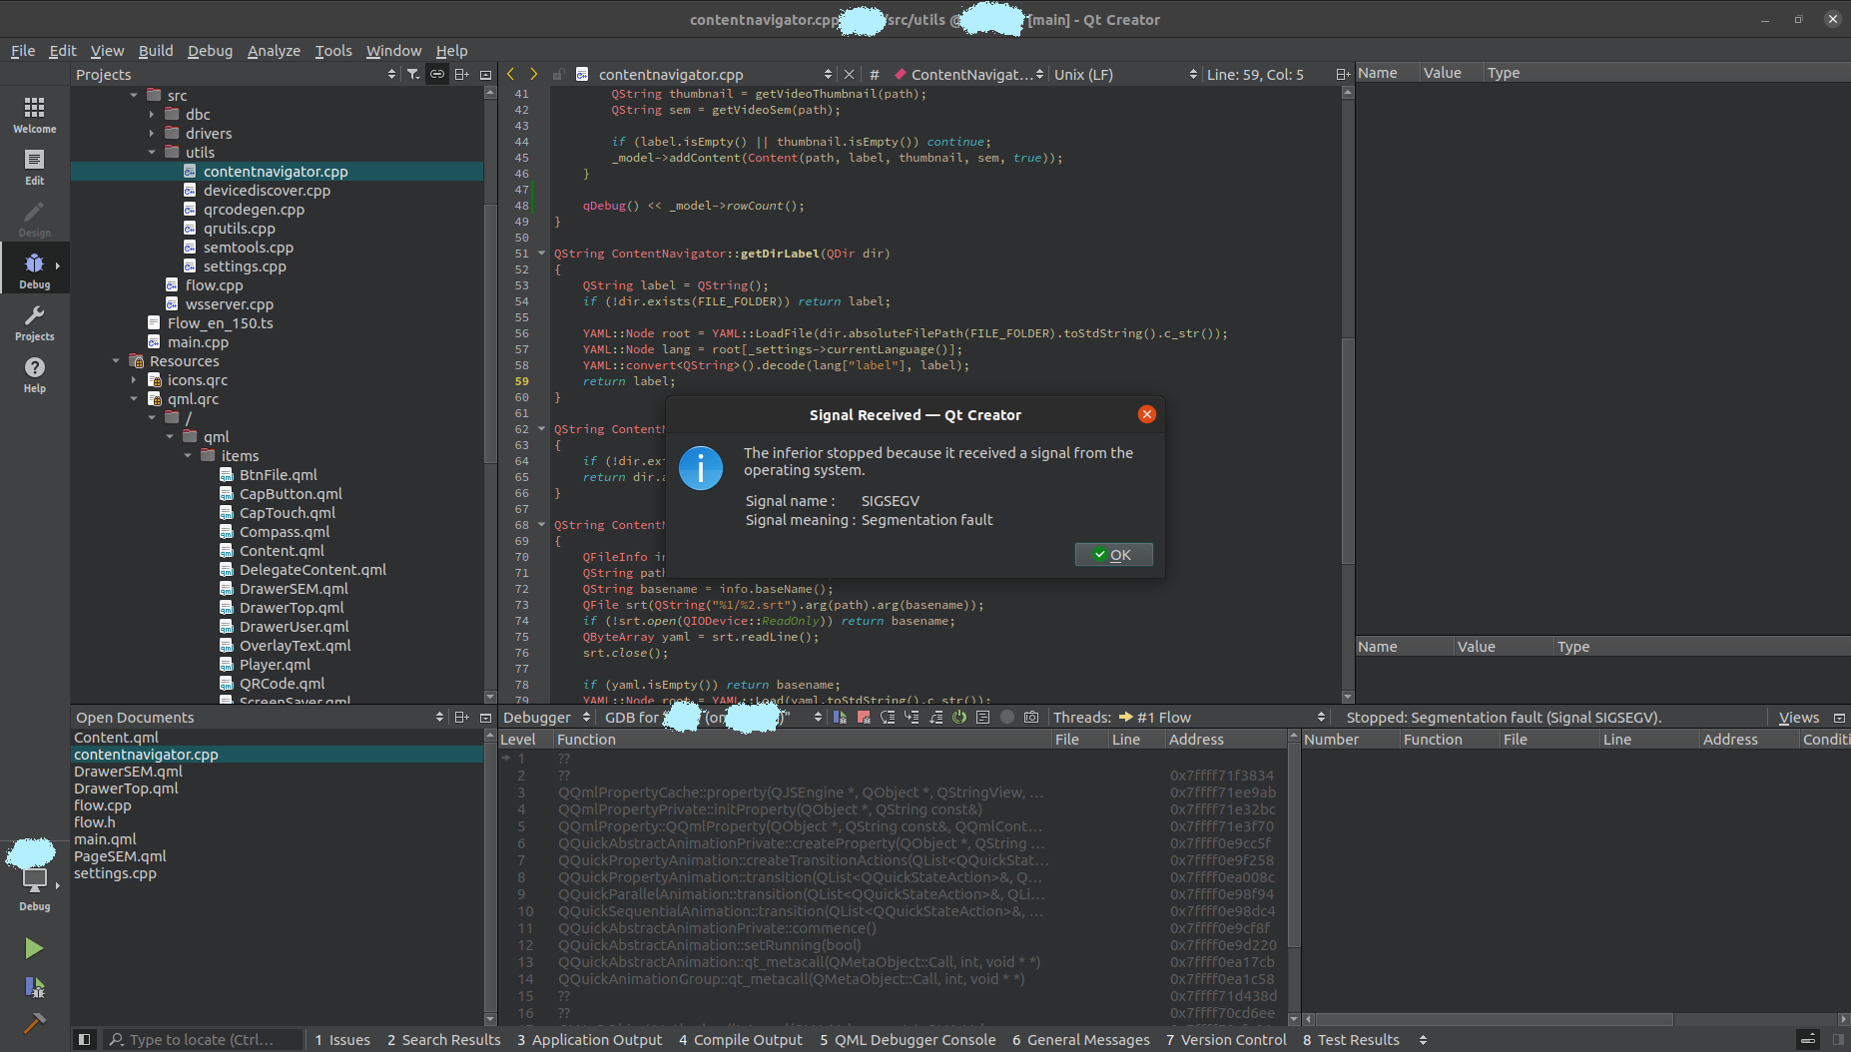Screen dimensions: 1851x1052
Task: Click OK in Signal Received dialog
Action: pos(1113,555)
